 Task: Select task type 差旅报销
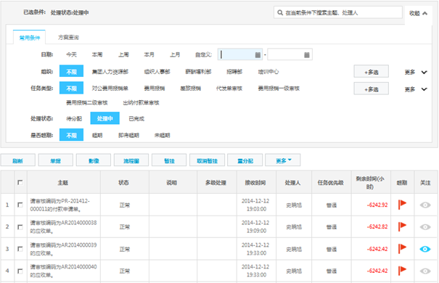point(190,89)
